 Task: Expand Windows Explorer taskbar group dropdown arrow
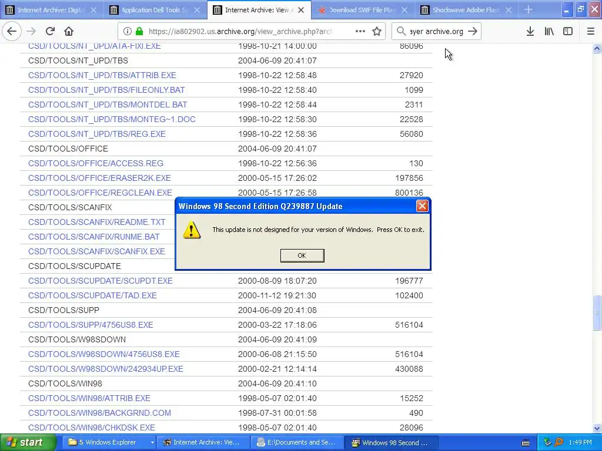(152, 443)
